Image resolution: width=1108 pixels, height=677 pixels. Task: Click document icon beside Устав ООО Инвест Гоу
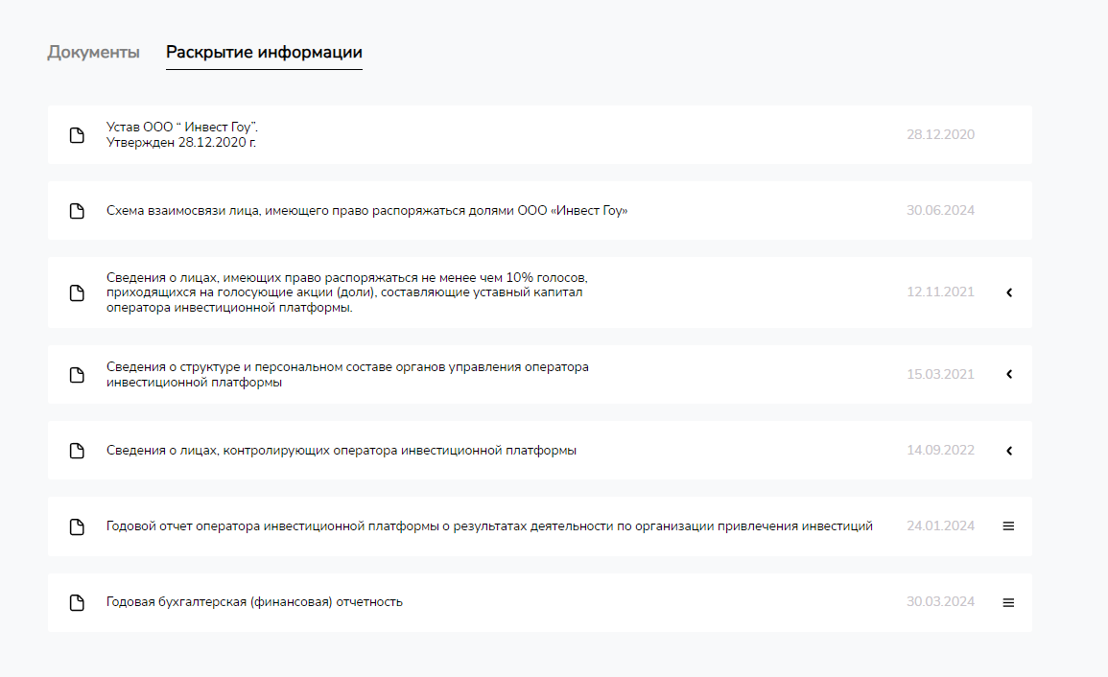point(77,135)
